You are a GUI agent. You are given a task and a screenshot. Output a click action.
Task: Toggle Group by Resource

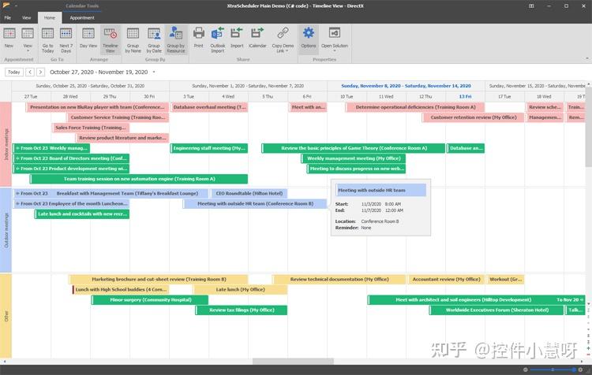click(x=176, y=39)
